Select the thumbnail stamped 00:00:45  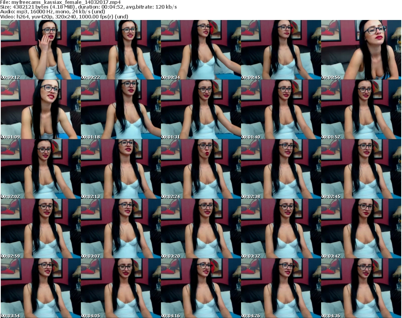point(281,50)
